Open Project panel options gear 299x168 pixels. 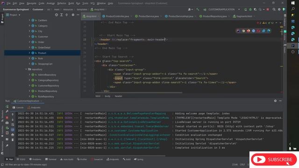[x=73, y=14]
